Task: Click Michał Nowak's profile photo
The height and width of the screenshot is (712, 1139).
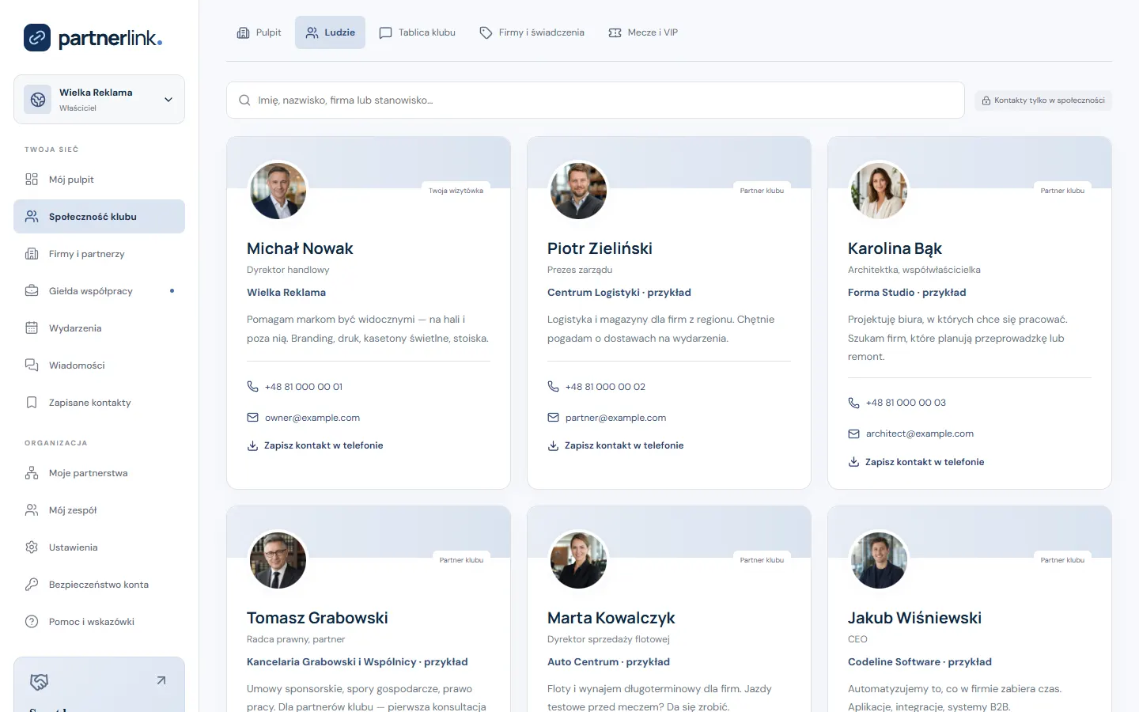Action: point(278,191)
